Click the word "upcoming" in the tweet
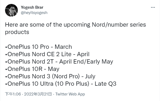 tap(77, 25)
